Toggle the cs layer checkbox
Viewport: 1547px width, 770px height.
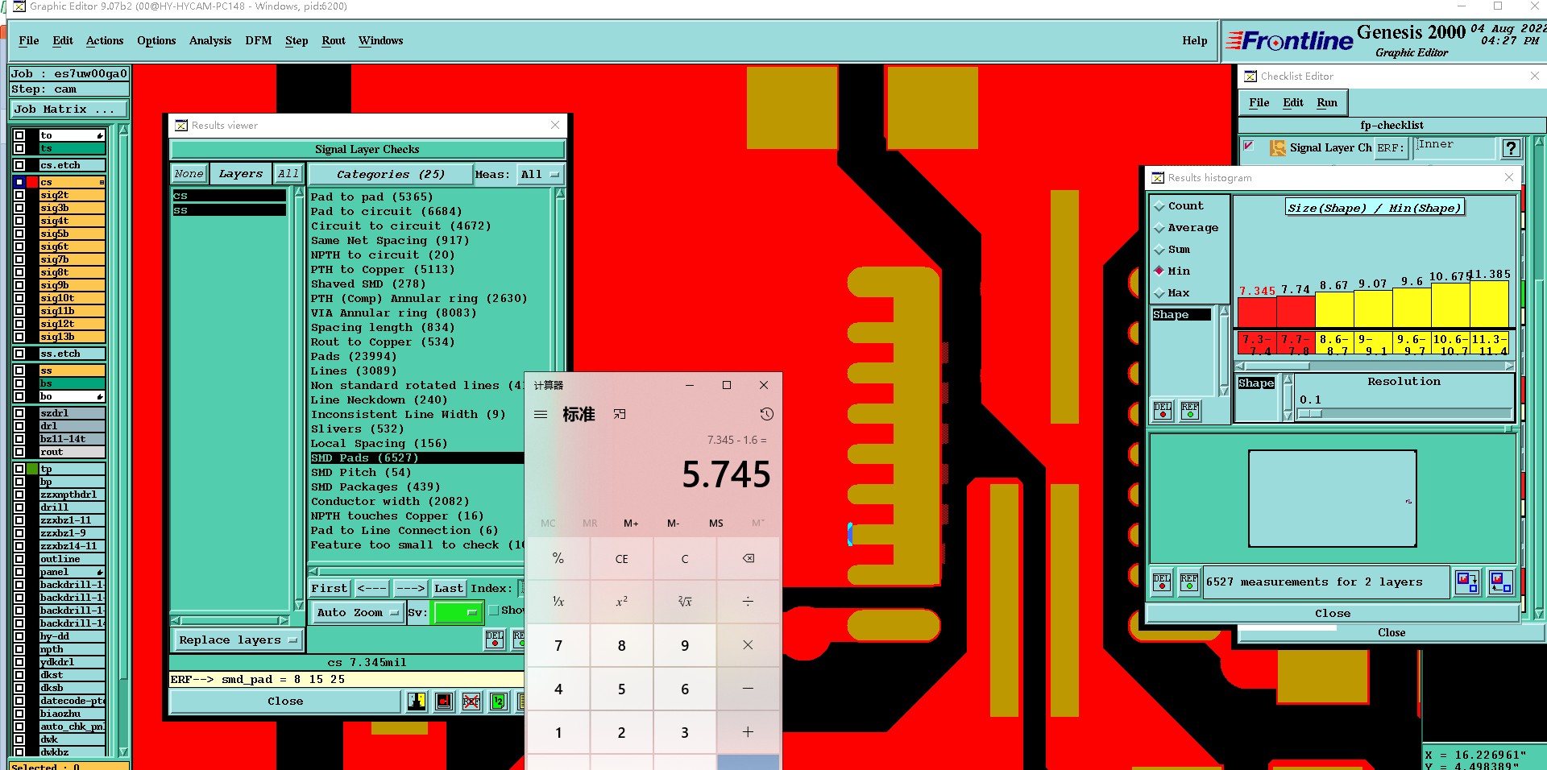19,182
